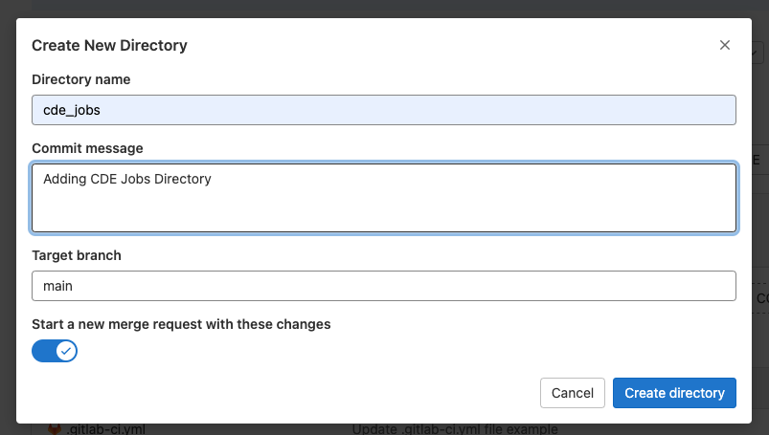Viewport: 769px width, 435px height.
Task: Close the Create New Directory dialog
Action: pos(724,45)
